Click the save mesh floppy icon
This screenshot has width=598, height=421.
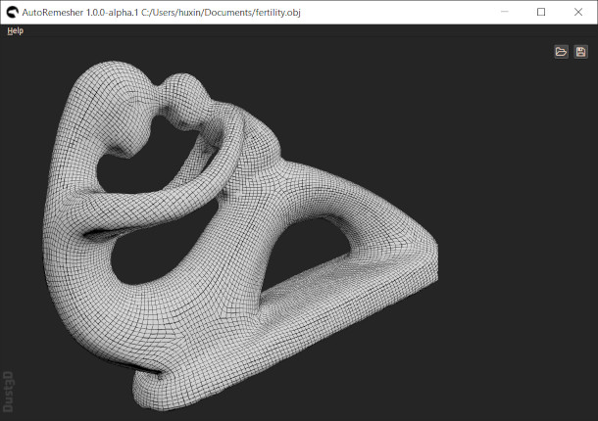tap(580, 52)
